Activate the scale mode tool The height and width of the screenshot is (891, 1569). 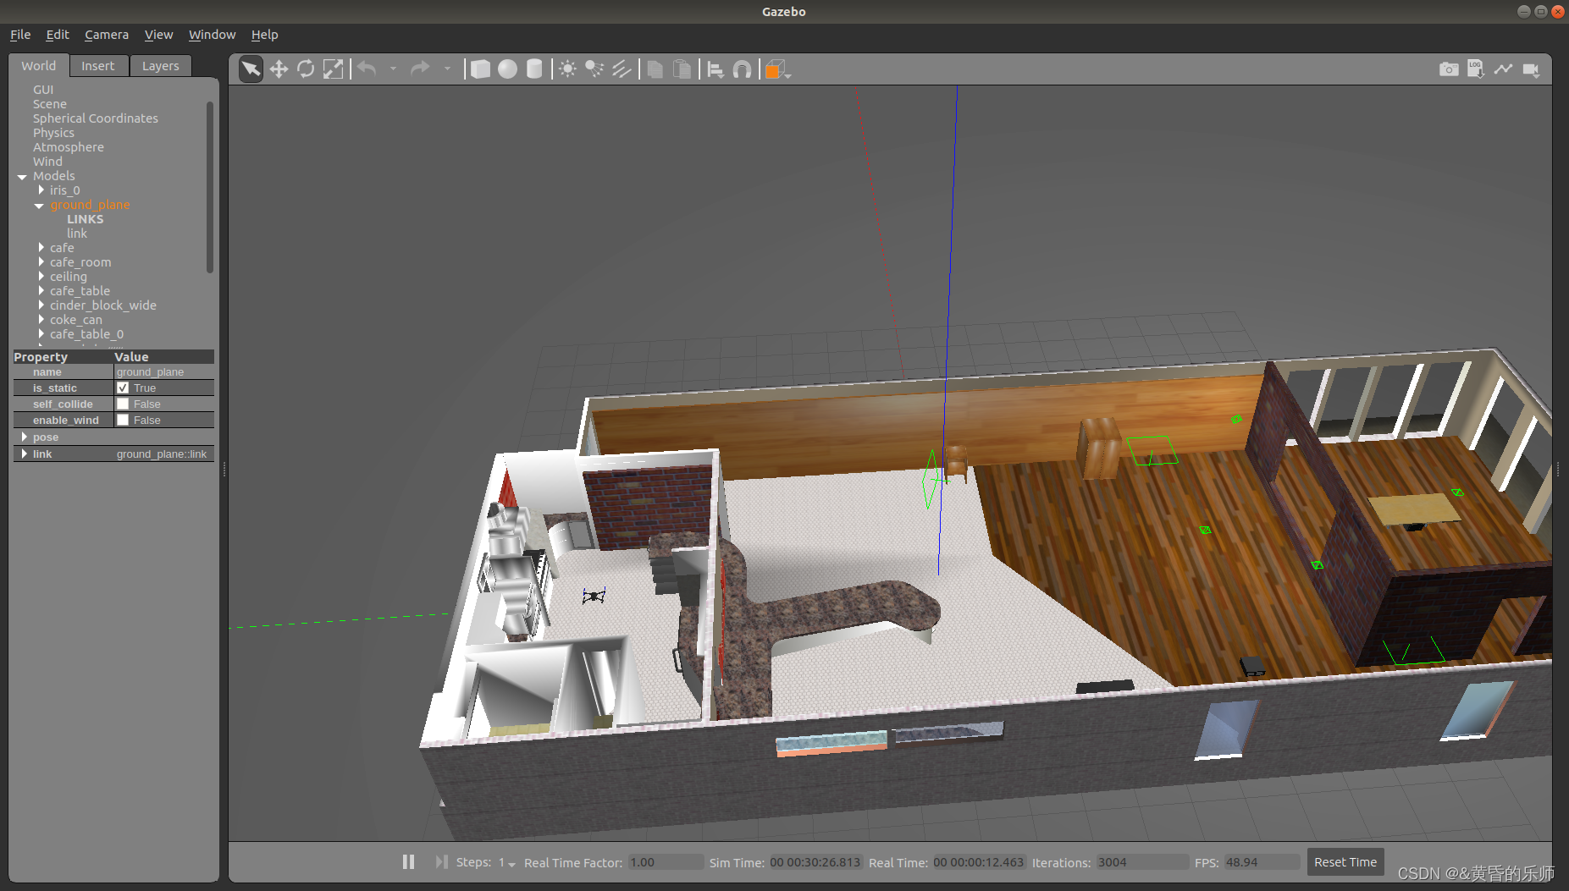coord(334,69)
